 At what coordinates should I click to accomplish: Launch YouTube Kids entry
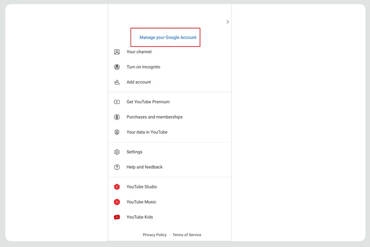pyautogui.click(x=170, y=217)
